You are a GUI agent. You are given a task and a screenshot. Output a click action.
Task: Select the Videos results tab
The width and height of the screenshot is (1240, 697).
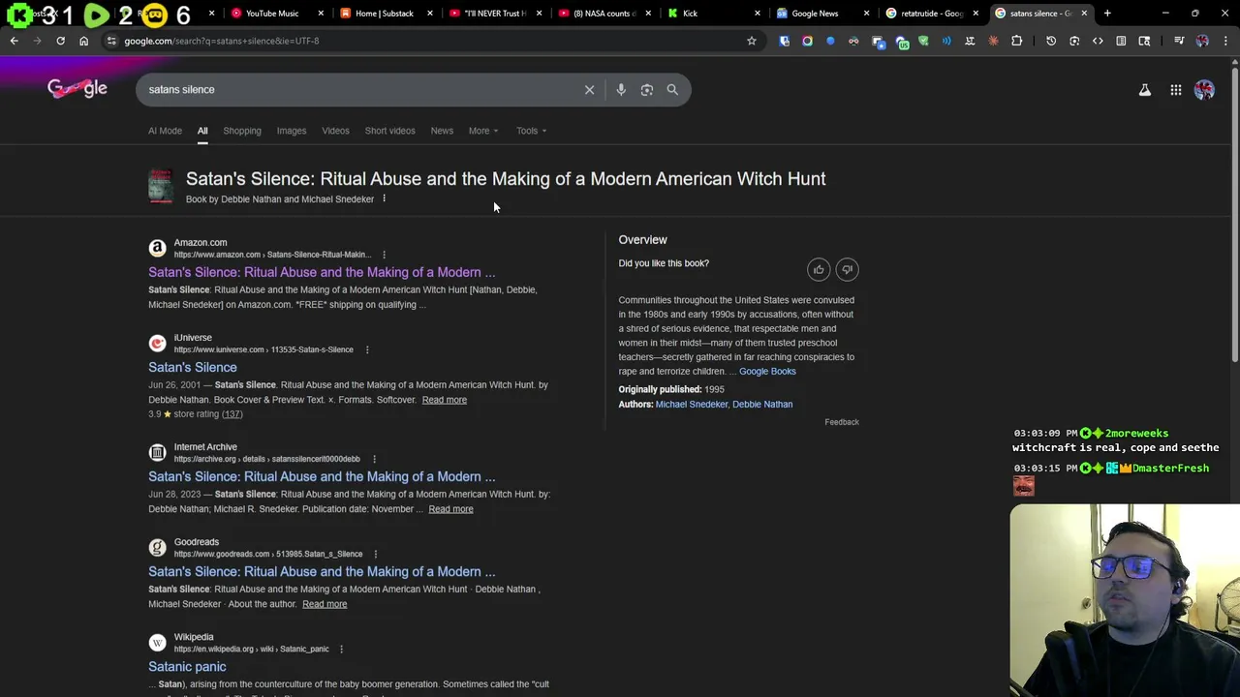coord(335,131)
